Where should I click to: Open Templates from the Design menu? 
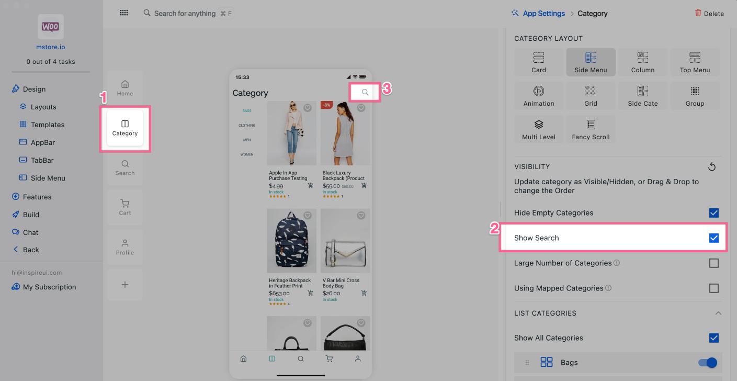47,125
